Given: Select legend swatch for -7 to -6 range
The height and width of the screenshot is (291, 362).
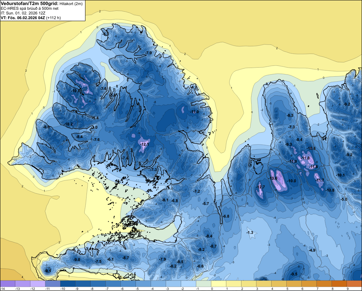Looking at the screenshot, I should pyautogui.click(x=113, y=283).
